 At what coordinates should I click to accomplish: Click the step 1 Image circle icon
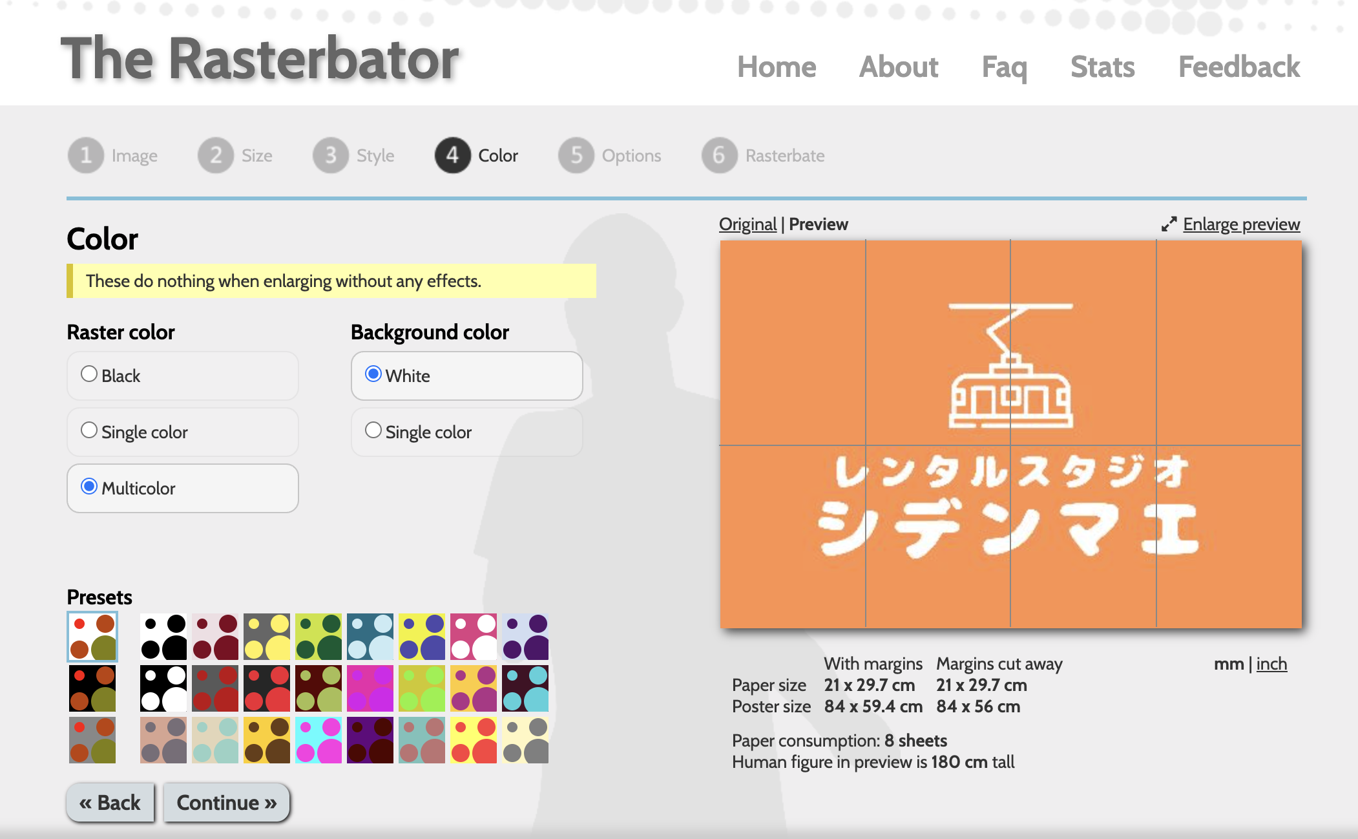[85, 155]
